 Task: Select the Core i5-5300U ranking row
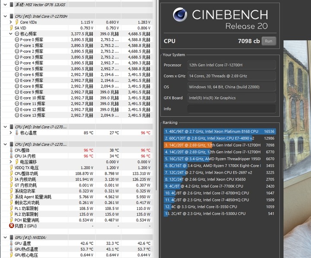(219, 213)
